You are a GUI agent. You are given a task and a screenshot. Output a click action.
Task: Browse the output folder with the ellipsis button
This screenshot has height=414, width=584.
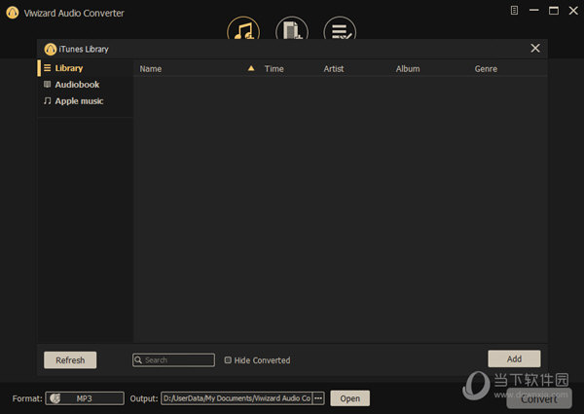click(318, 398)
